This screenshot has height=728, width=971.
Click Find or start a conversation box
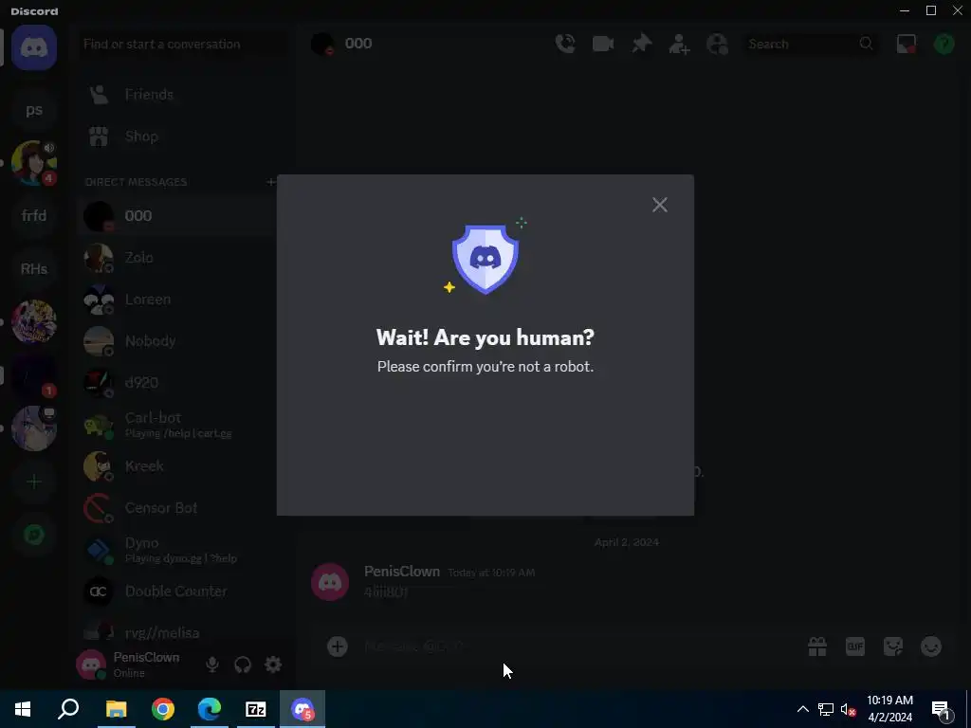pyautogui.click(x=183, y=44)
